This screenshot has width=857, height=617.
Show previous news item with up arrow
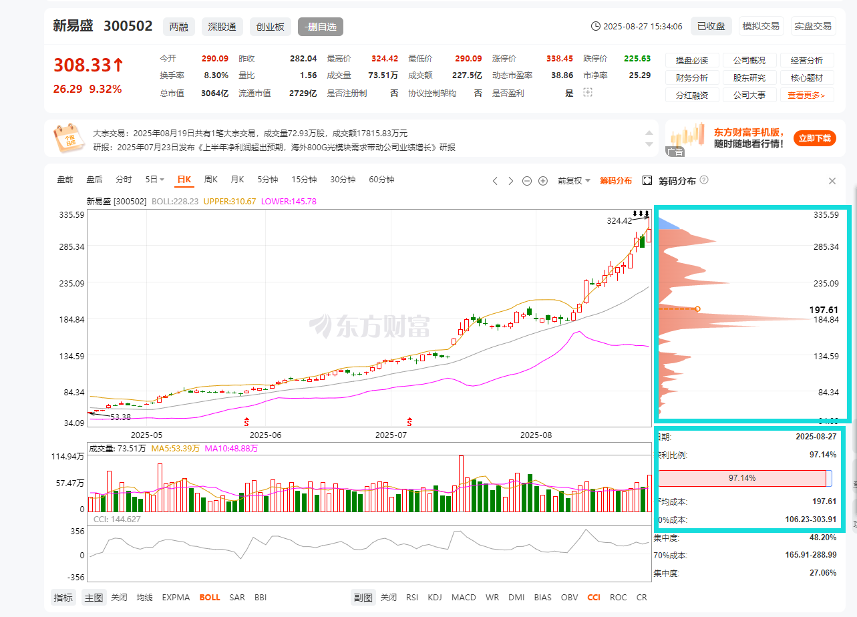pyautogui.click(x=648, y=134)
